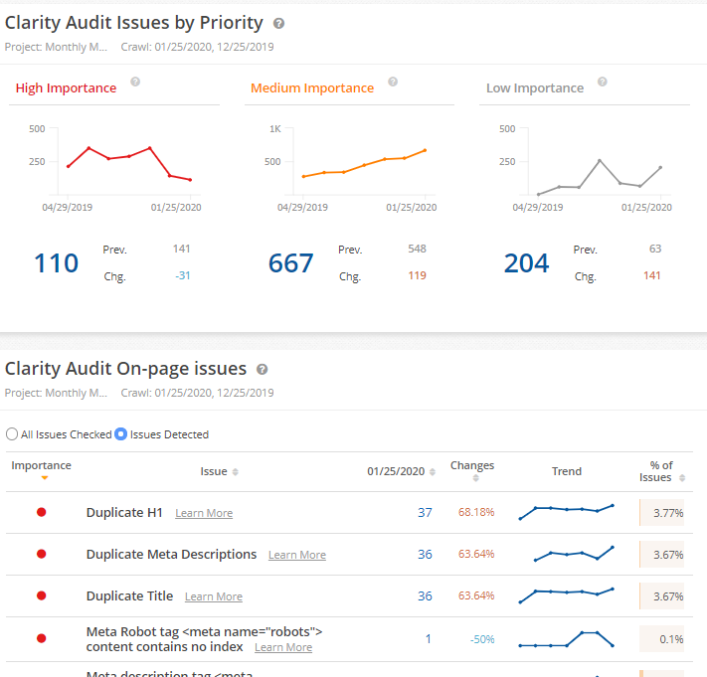Click 0.1% issues bar for Meta Robot tag
This screenshot has height=677, width=707.
(661, 638)
